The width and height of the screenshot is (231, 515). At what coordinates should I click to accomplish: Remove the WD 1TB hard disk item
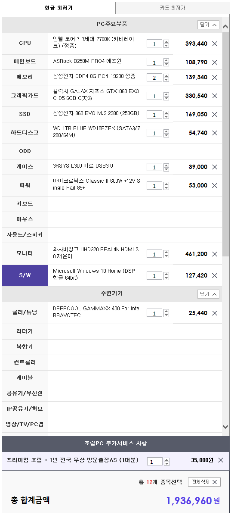tap(215, 133)
